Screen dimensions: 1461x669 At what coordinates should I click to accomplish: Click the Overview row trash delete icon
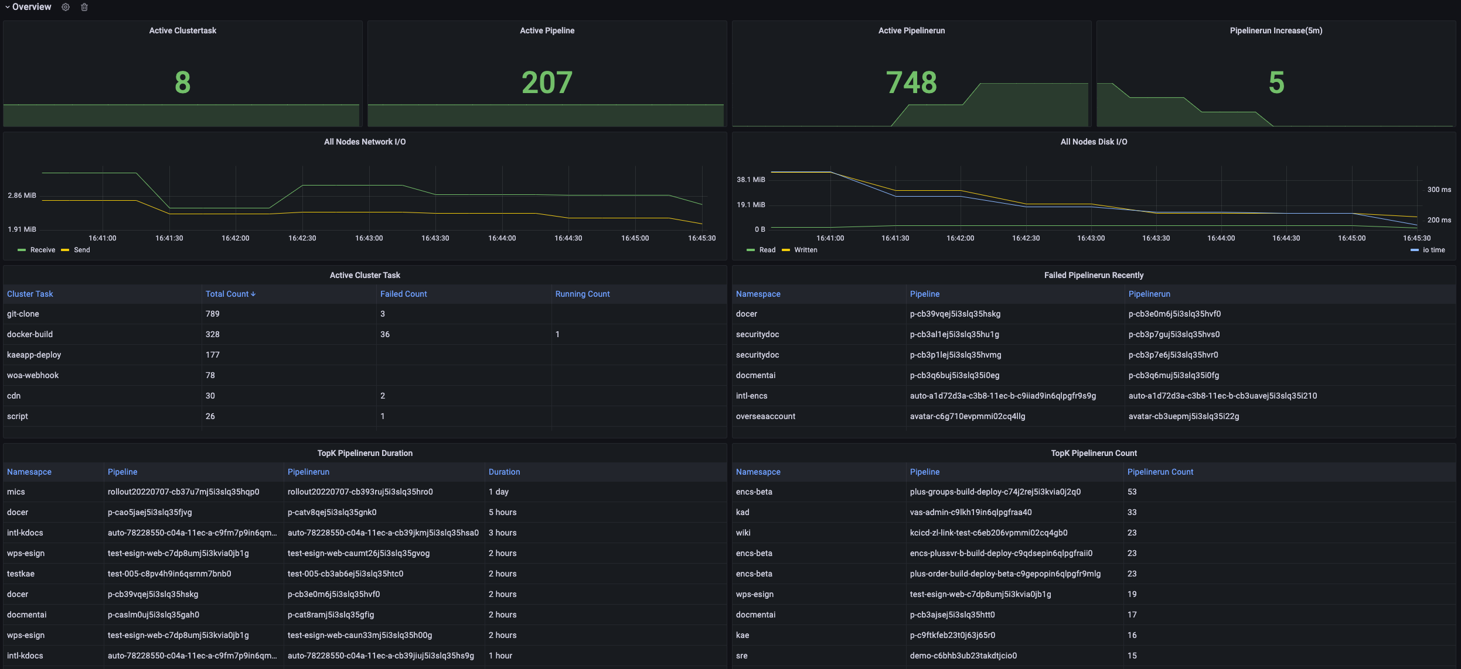tap(84, 7)
